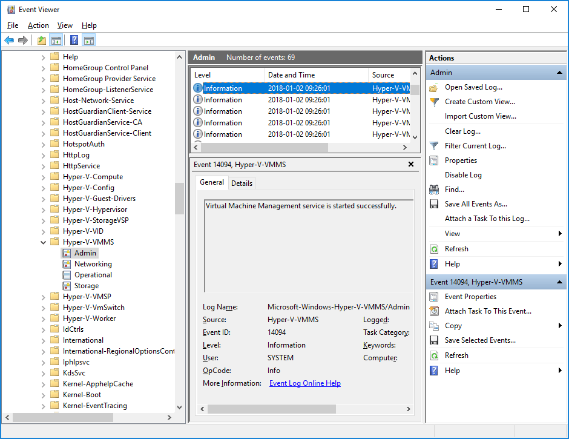Open the Copy submenu arrow in Actions
Screen dimensions: 569x439
click(x=560, y=326)
